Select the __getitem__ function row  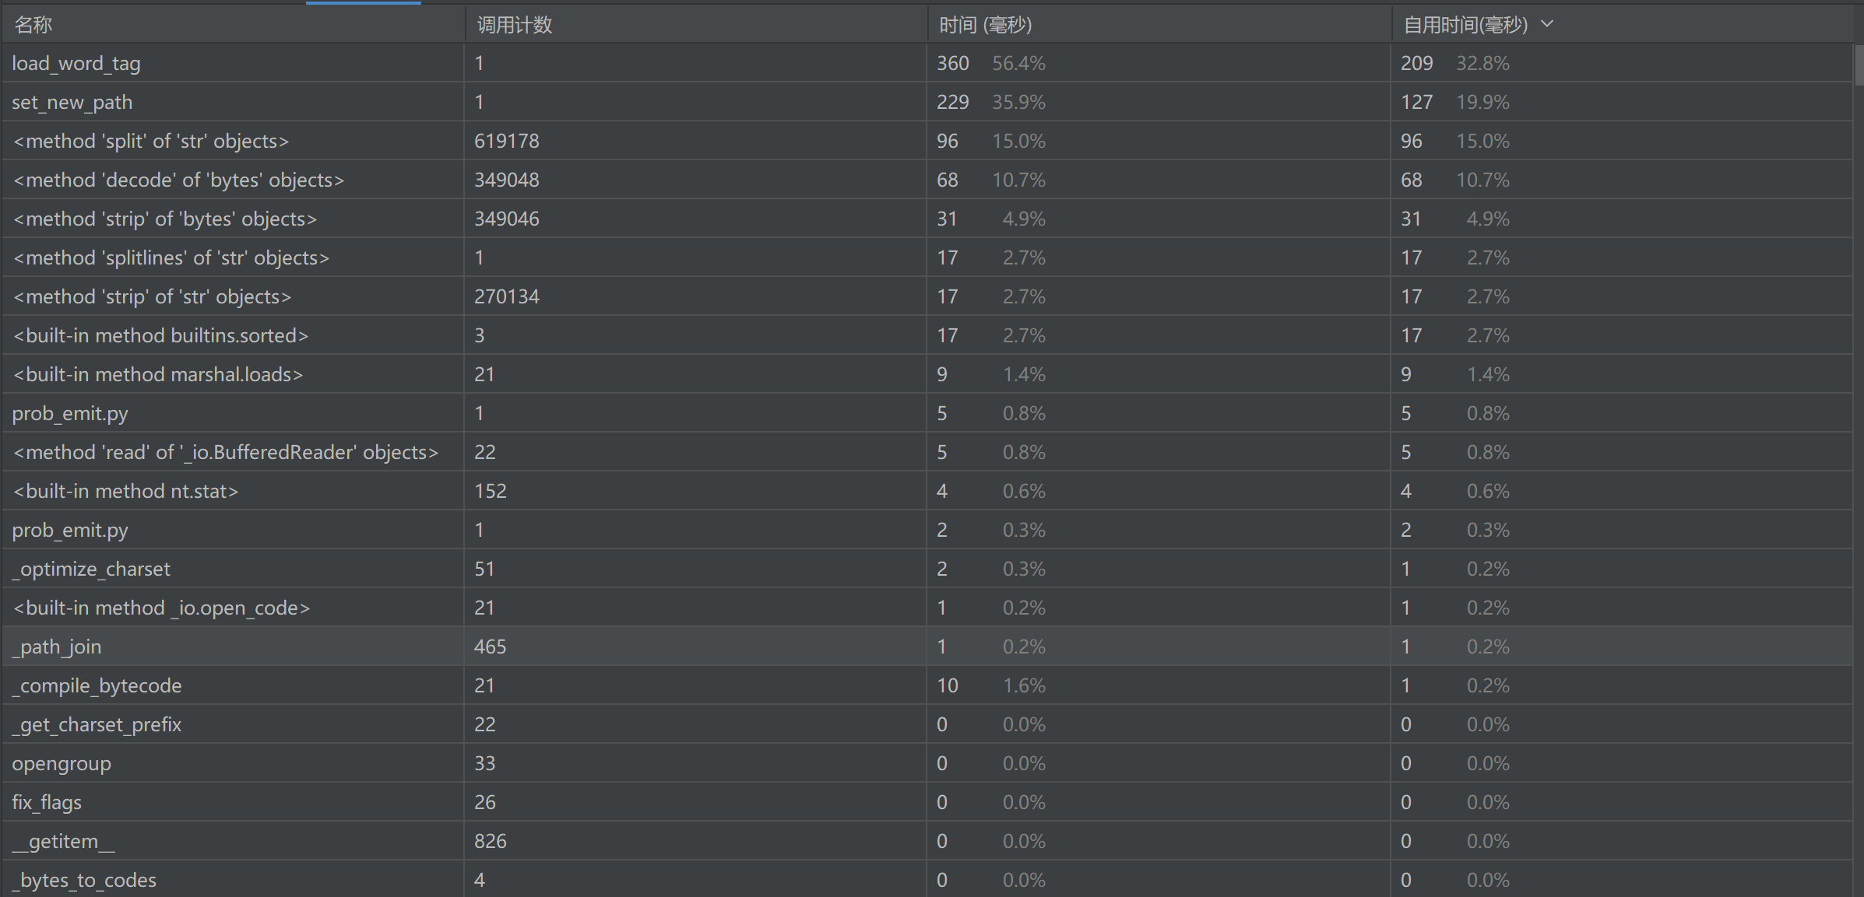pos(63,841)
